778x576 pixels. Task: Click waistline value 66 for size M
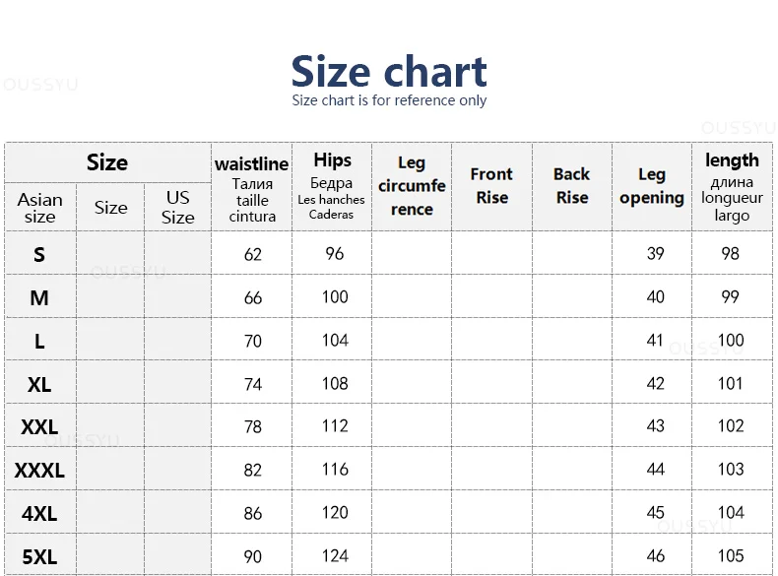(x=252, y=297)
